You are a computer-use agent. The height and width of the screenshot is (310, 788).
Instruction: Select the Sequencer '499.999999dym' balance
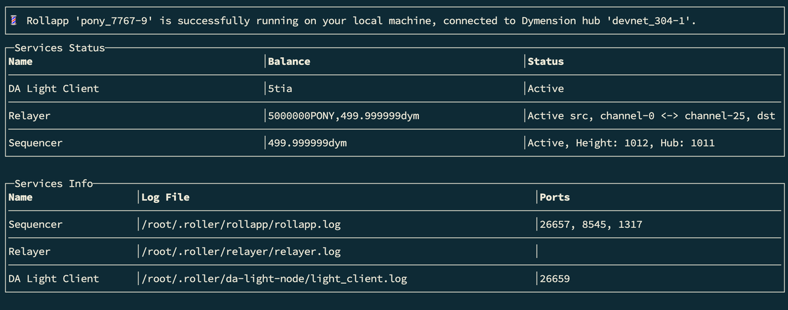(x=307, y=143)
